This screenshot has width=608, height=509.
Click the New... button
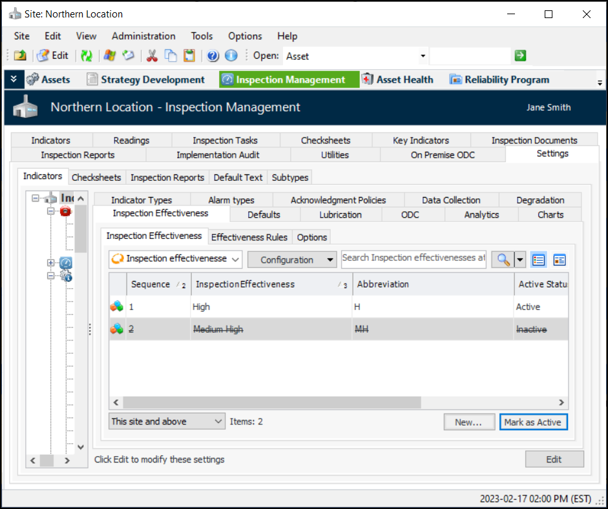pyautogui.click(x=469, y=422)
